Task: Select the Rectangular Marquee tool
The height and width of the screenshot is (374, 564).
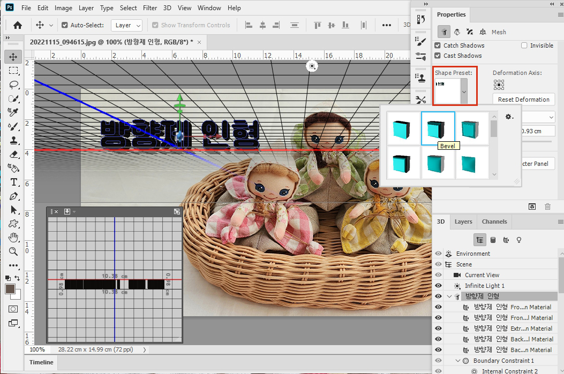Action: pos(13,71)
